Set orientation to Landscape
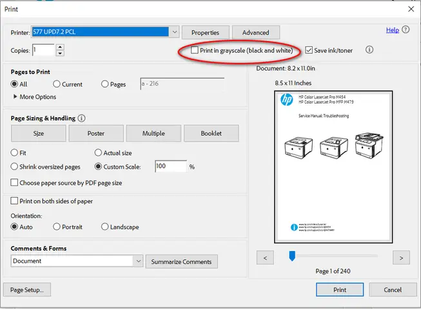 coord(104,227)
